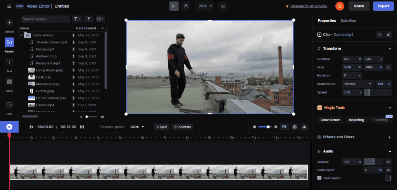This screenshot has height=190, width=397.
Task: Open the hamburger main menu
Action: [x=9, y=6]
